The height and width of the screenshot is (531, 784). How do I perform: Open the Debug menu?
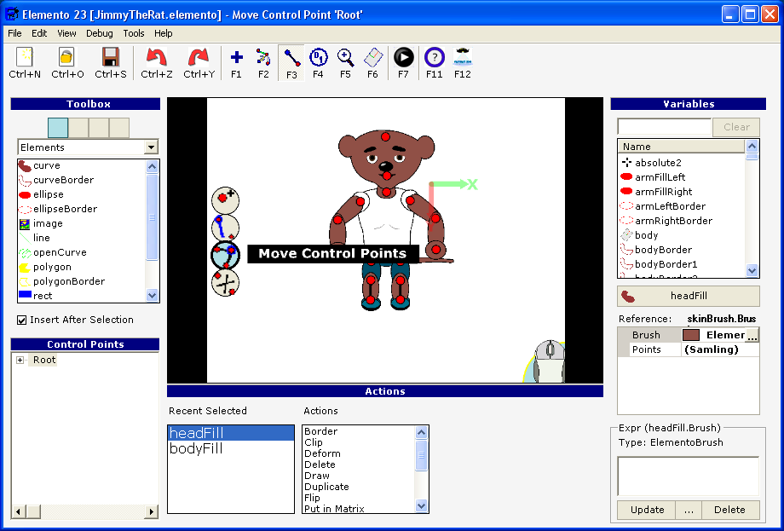click(99, 33)
